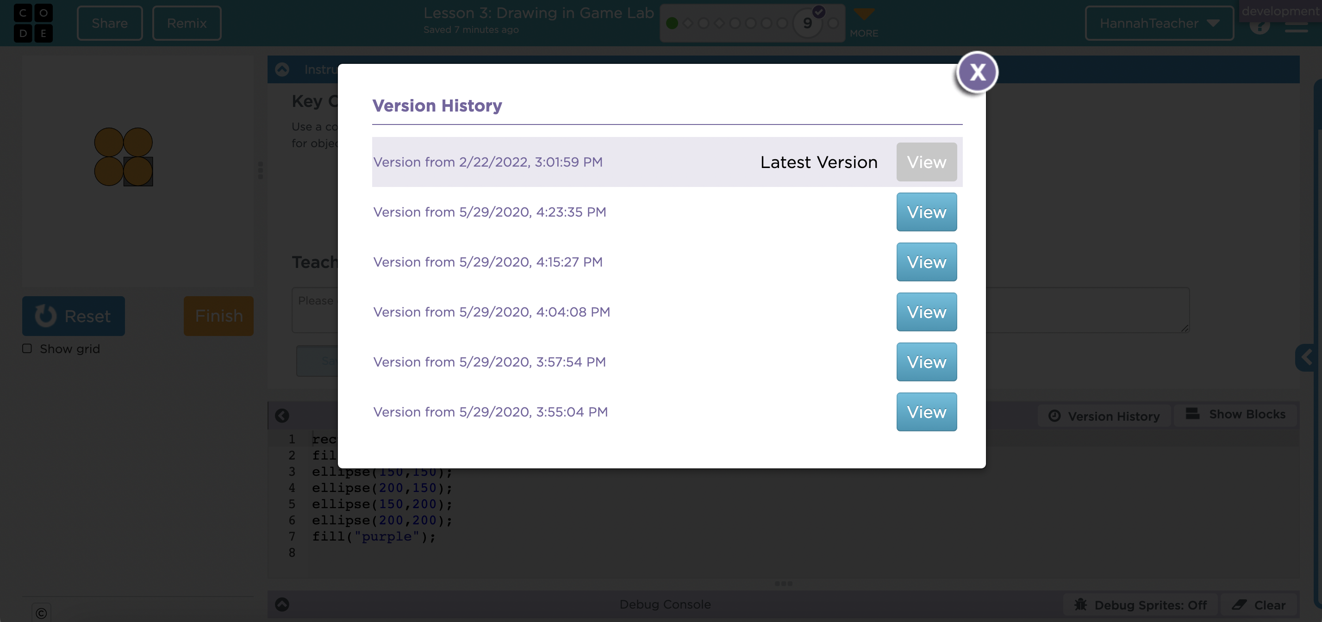View the 5/29/2020, 4:04:08 PM version
The height and width of the screenshot is (622, 1322).
coord(926,312)
